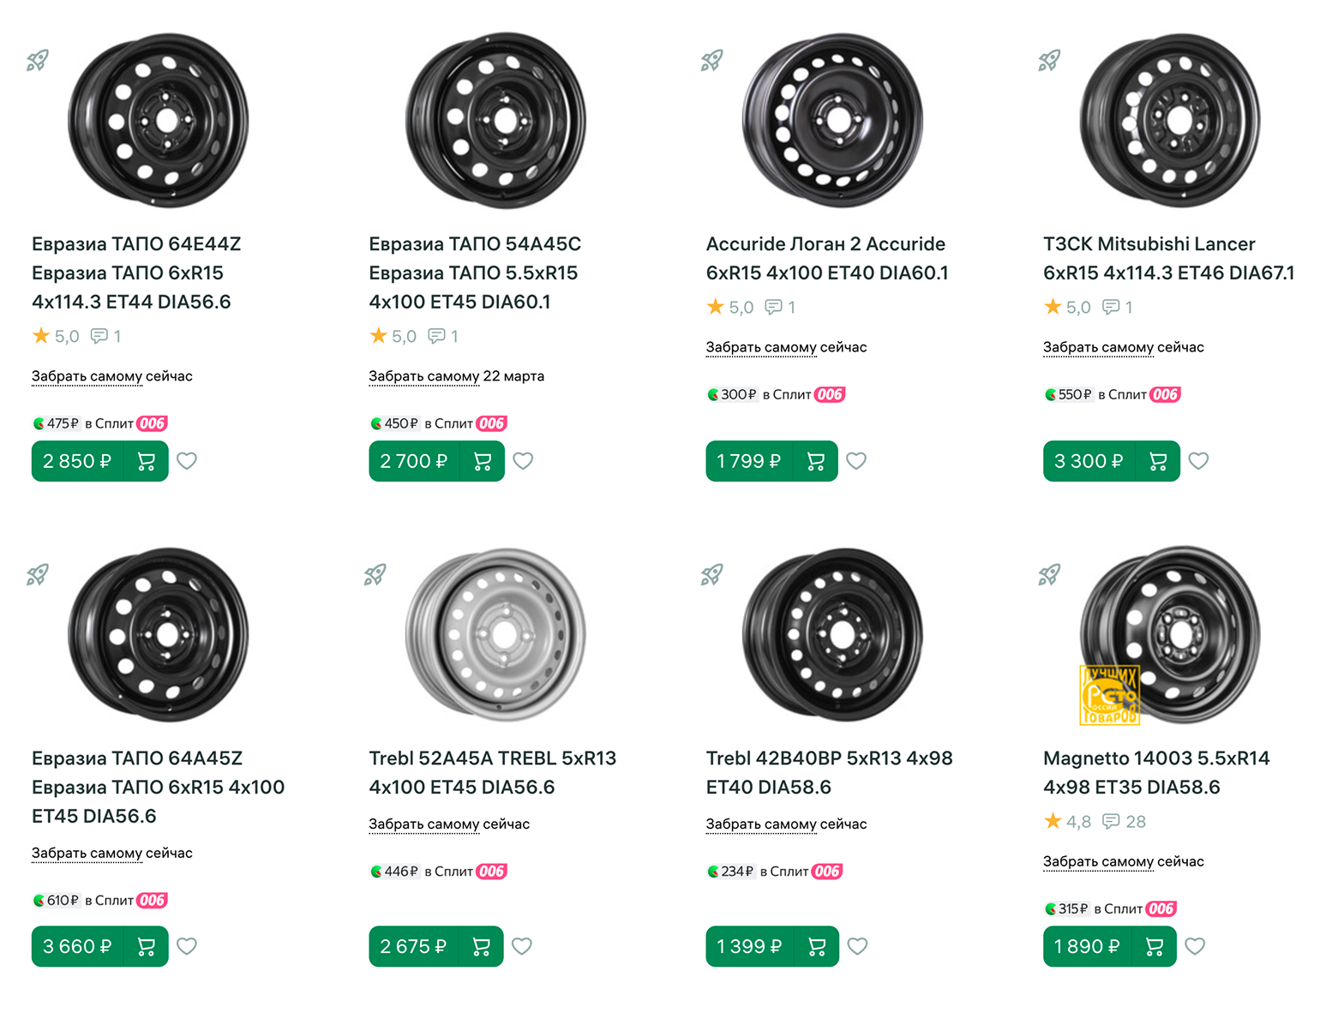Click the heart beside the 3 660 ₽ price

coord(187,946)
